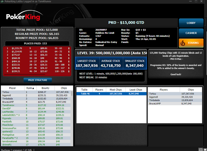Image resolution: width=207 pixels, height=151 pixels.
Task: Open the LOBBY button
Action: pyautogui.click(x=191, y=23)
